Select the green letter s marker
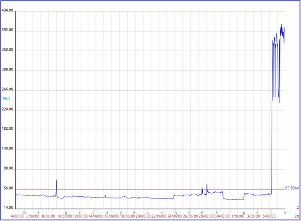Viewport: 301px width, 221px height. tap(162, 213)
